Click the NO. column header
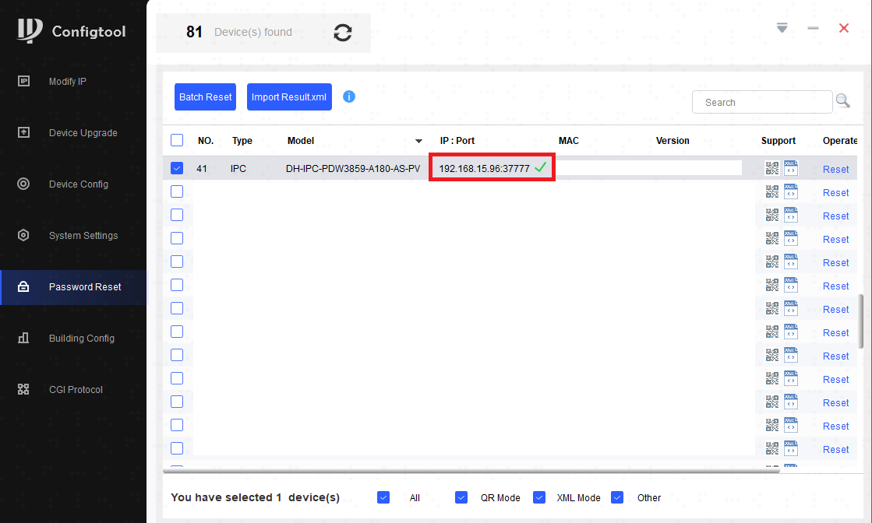The width and height of the screenshot is (872, 523). coord(206,140)
